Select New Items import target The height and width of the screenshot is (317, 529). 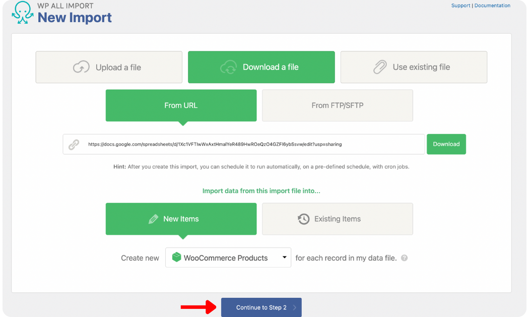click(181, 219)
